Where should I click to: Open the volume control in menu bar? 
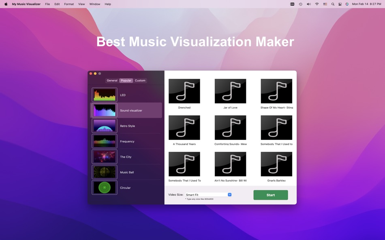tap(309, 4)
